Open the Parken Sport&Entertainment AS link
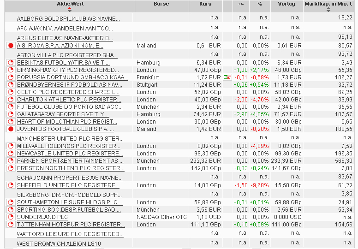Image resolution: width=358 pixels, height=249 pixels. coord(70,160)
